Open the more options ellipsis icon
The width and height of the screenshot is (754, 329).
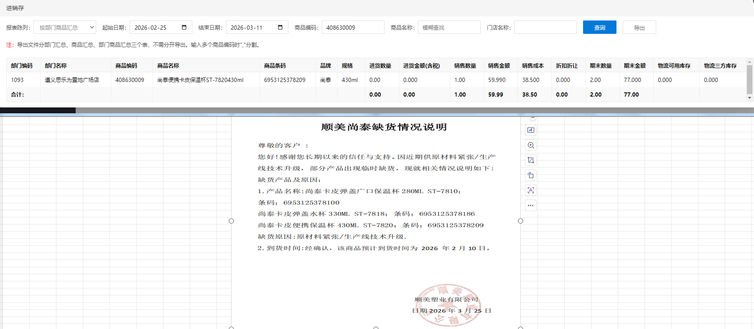(x=530, y=205)
